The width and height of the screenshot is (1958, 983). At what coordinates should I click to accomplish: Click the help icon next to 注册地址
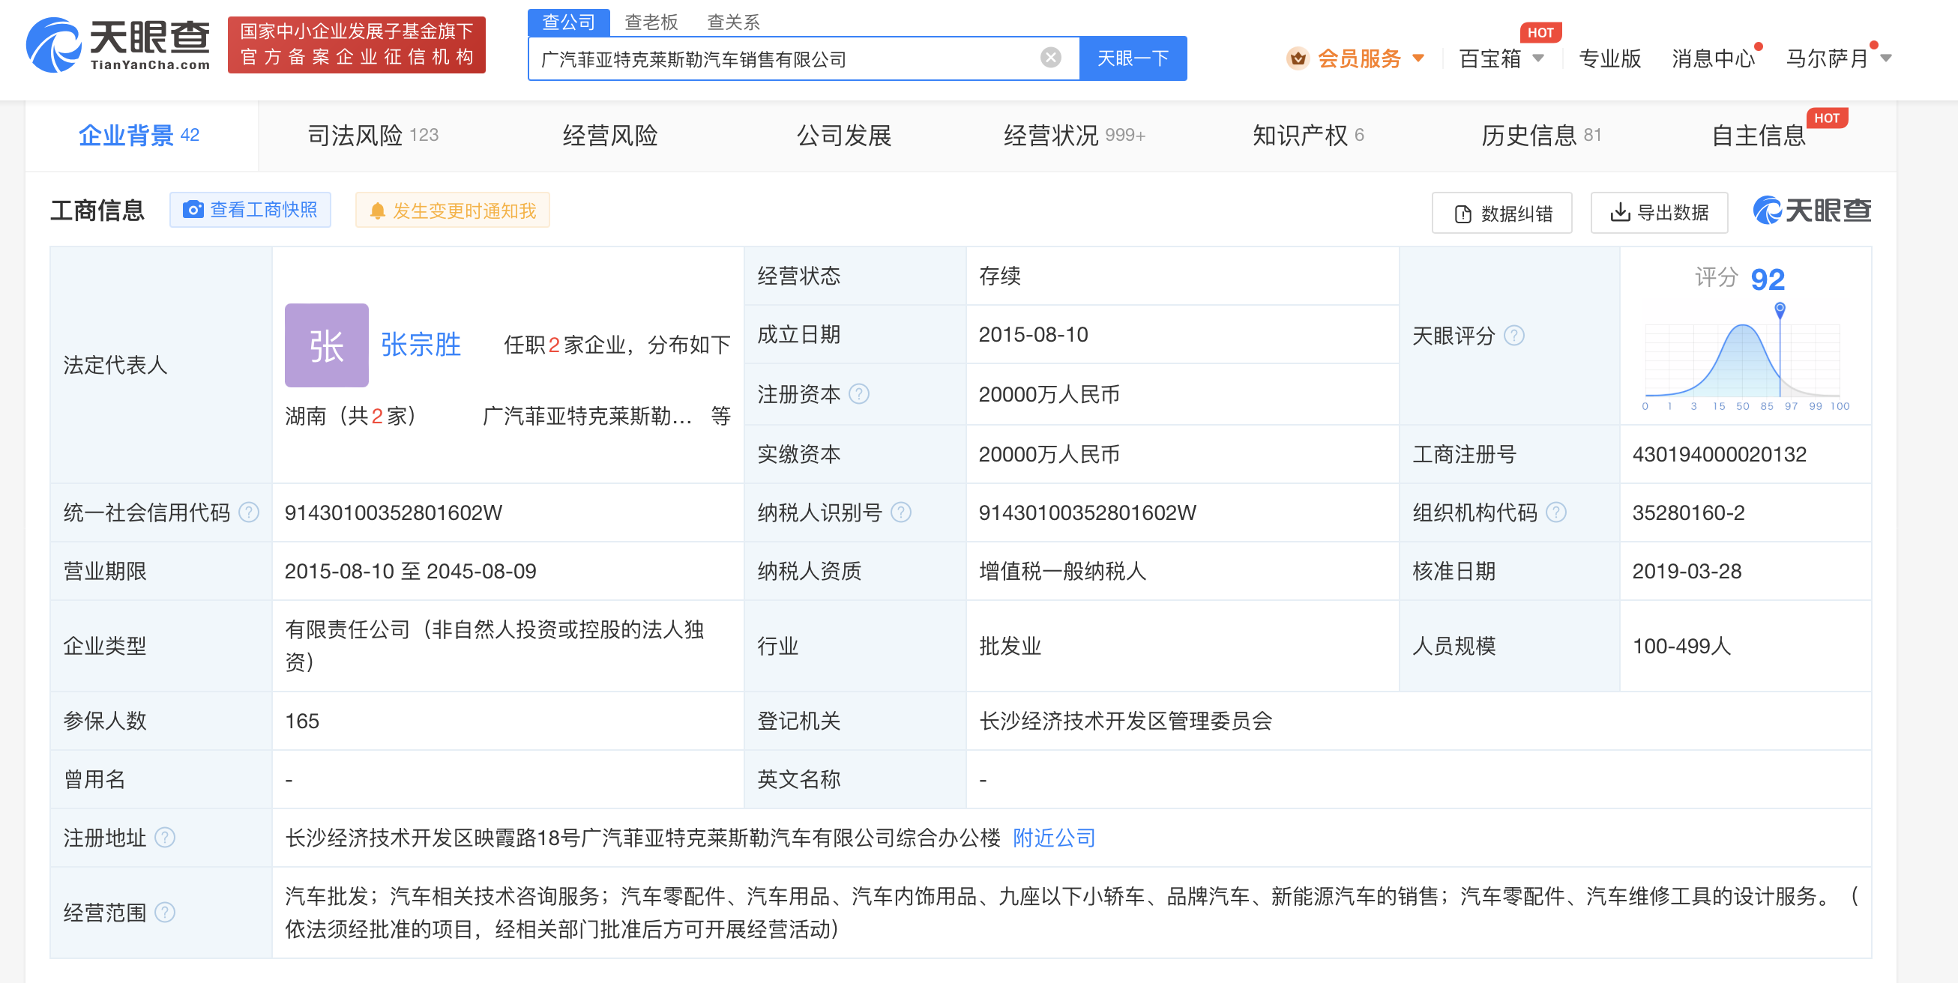tap(164, 838)
